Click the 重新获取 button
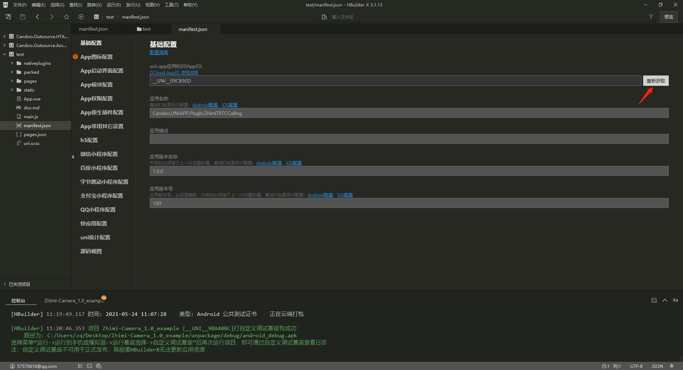Screen dimensions: 683x370 (656, 81)
